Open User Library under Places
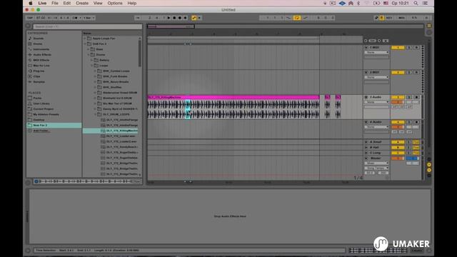457x257 pixels. (41, 104)
